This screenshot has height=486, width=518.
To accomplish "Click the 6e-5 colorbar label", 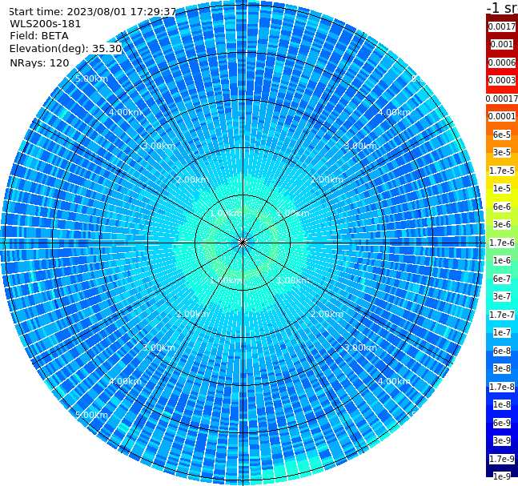I will pos(502,135).
